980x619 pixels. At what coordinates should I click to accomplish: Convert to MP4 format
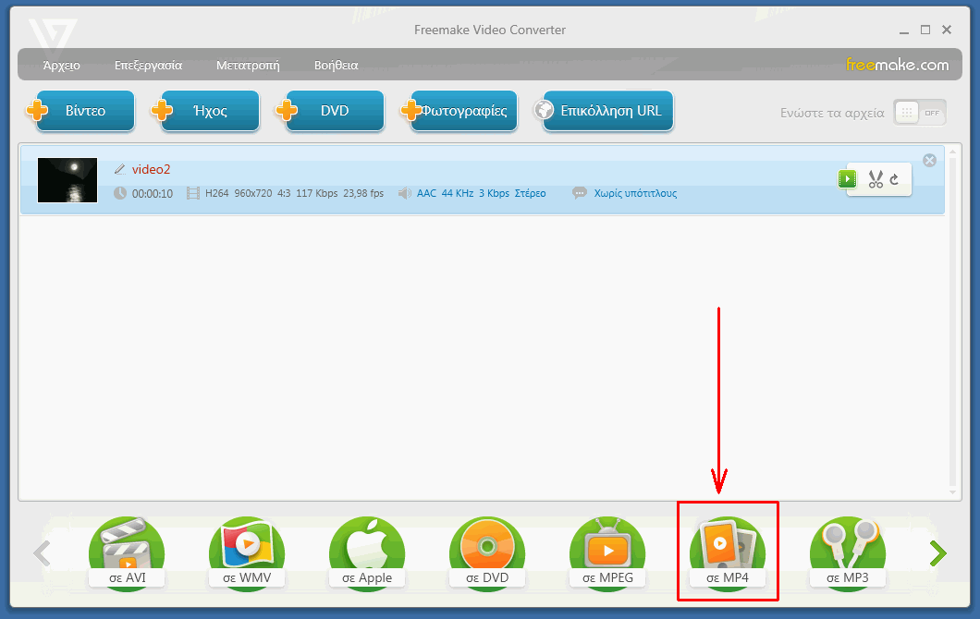pyautogui.click(x=728, y=553)
